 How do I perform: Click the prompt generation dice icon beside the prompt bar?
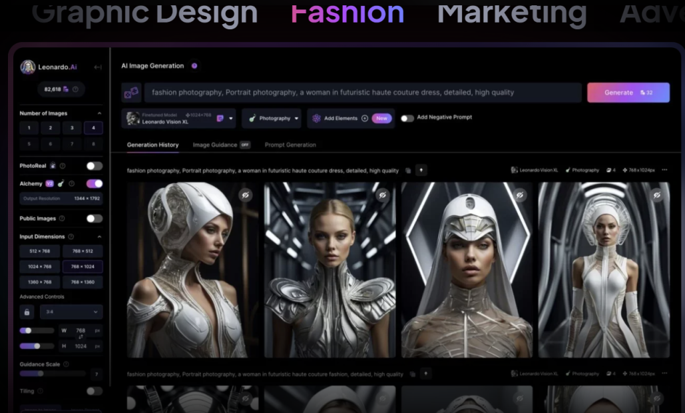130,92
